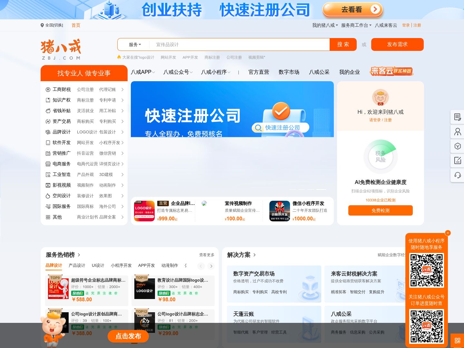Focus the 宣传品设计 search input field

coord(239,44)
